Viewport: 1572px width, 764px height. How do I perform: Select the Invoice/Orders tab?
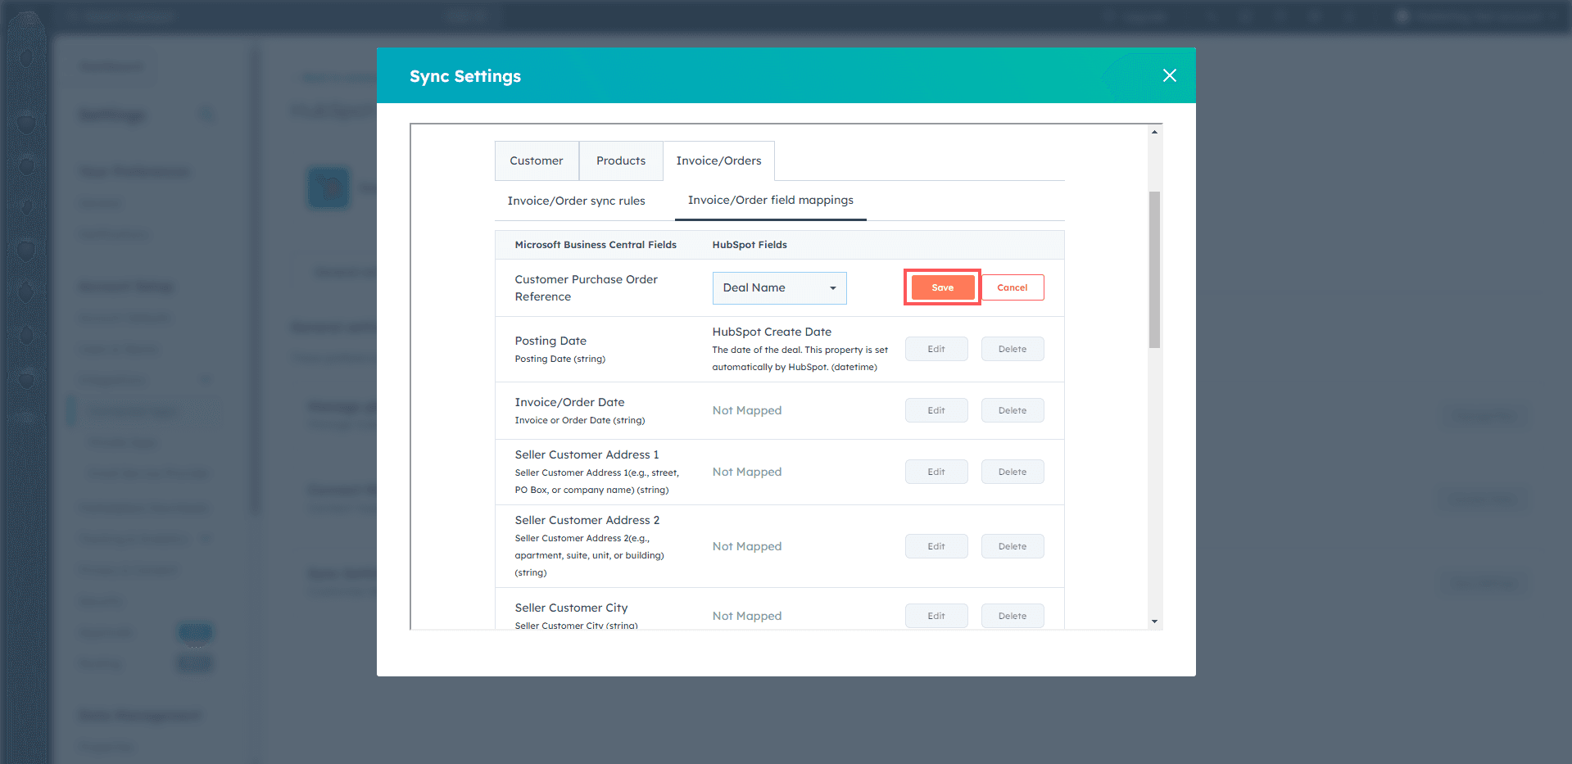pos(718,160)
